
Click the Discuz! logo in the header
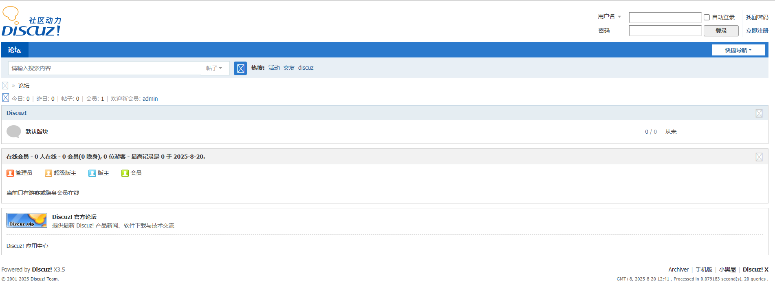[x=31, y=21]
